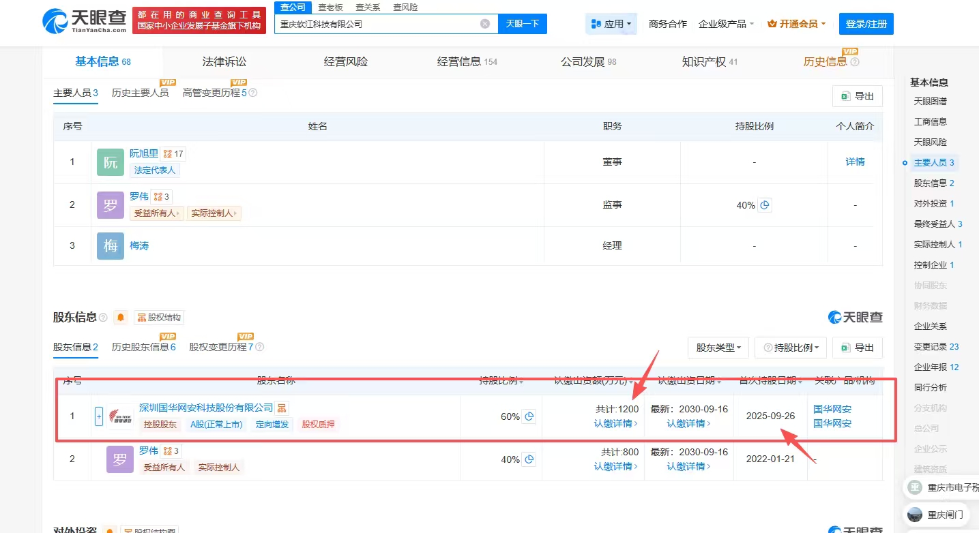
Task: Switch to the 经营风险 tab
Action: 346,62
